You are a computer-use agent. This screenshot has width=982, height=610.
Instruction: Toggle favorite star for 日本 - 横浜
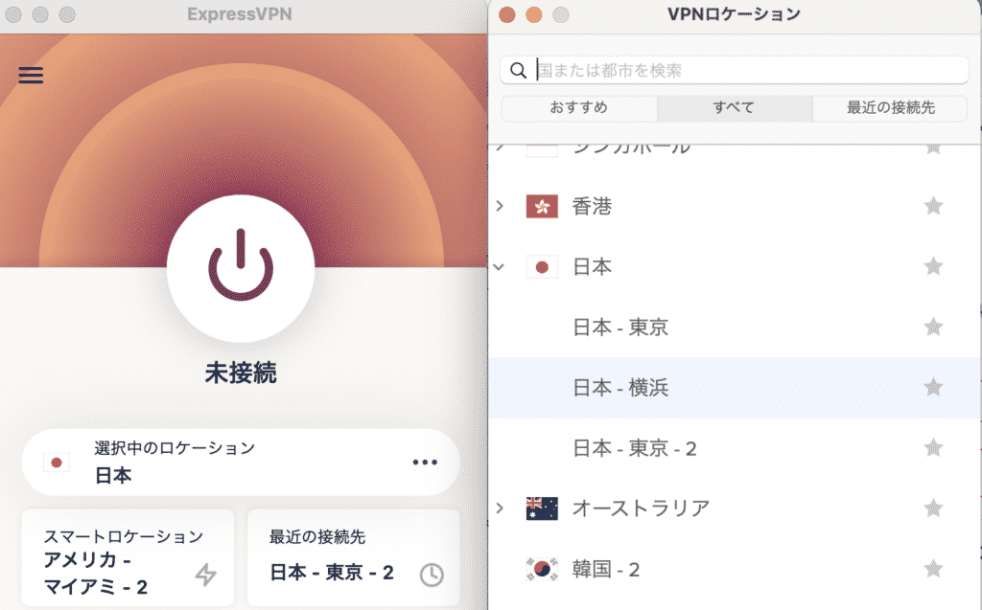click(933, 387)
